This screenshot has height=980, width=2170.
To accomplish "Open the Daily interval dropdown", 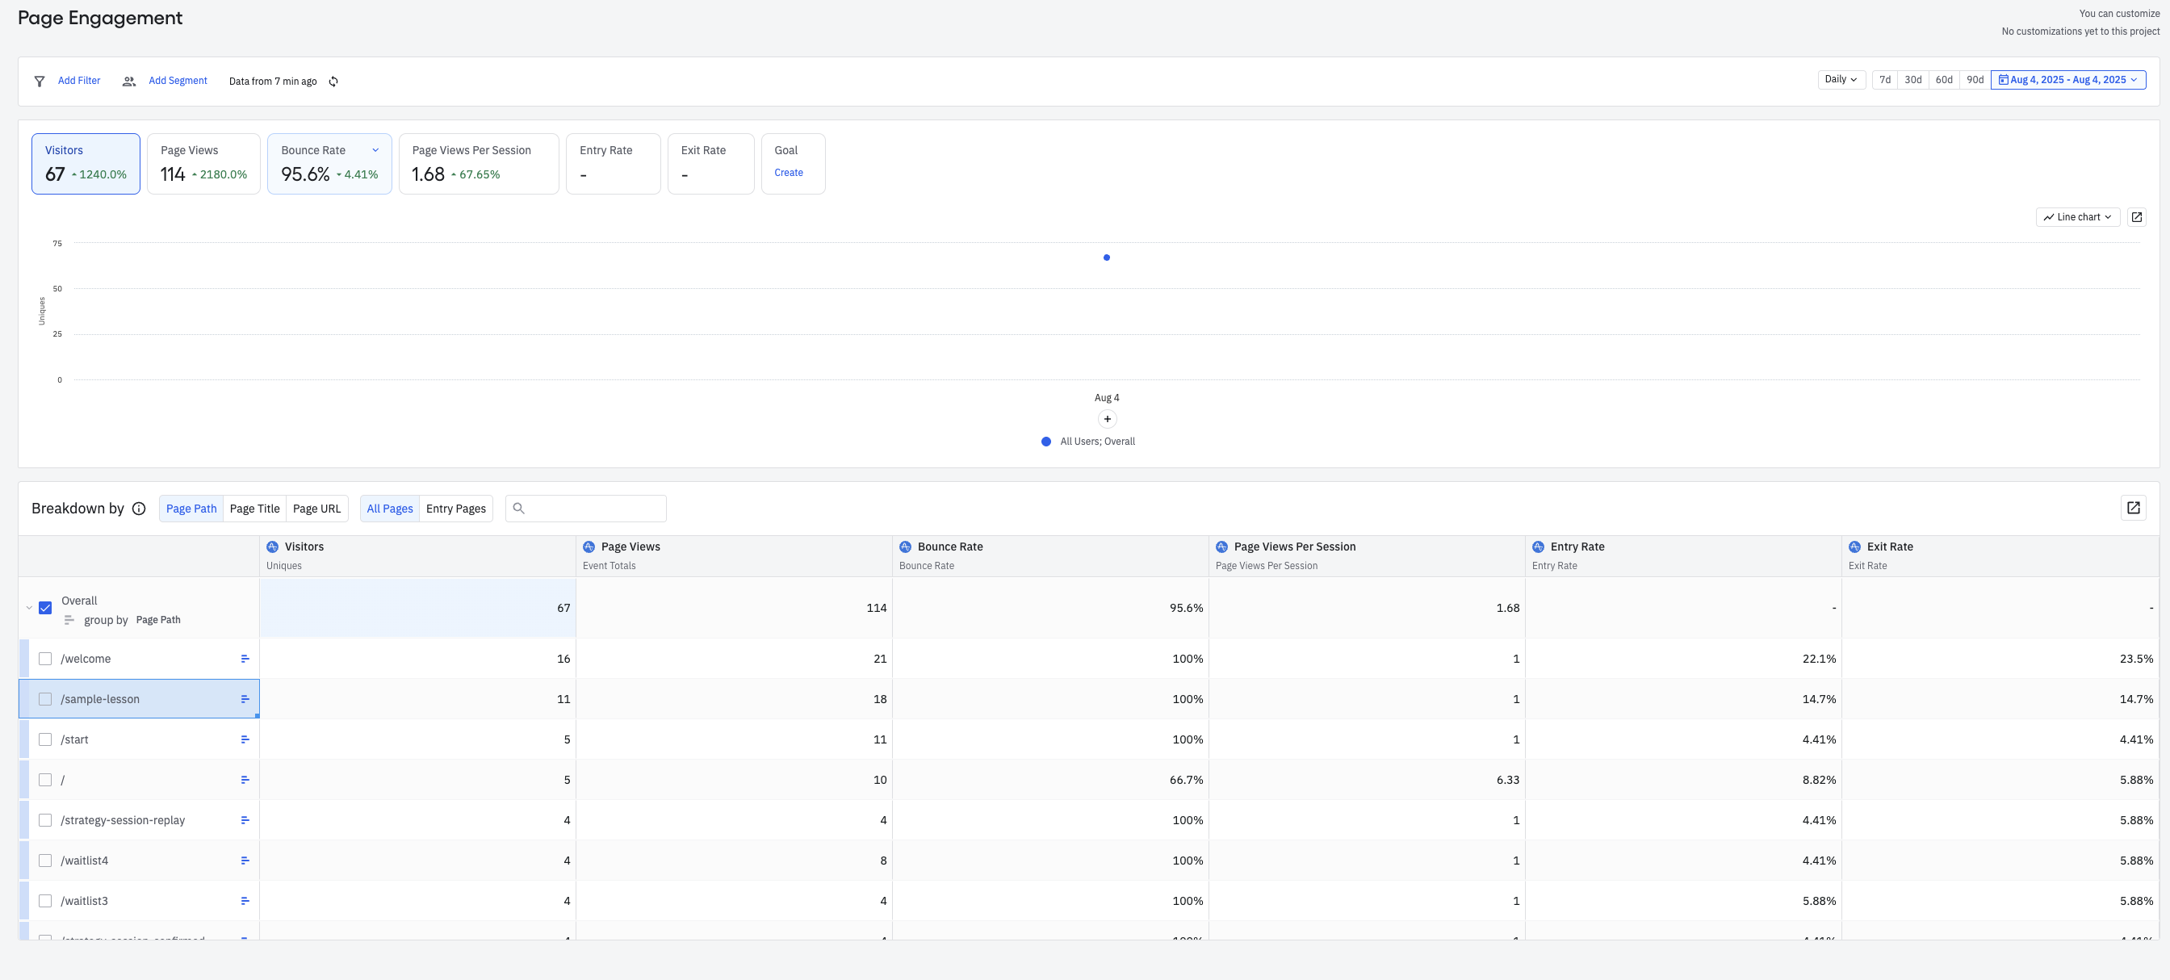I will pyautogui.click(x=1841, y=79).
